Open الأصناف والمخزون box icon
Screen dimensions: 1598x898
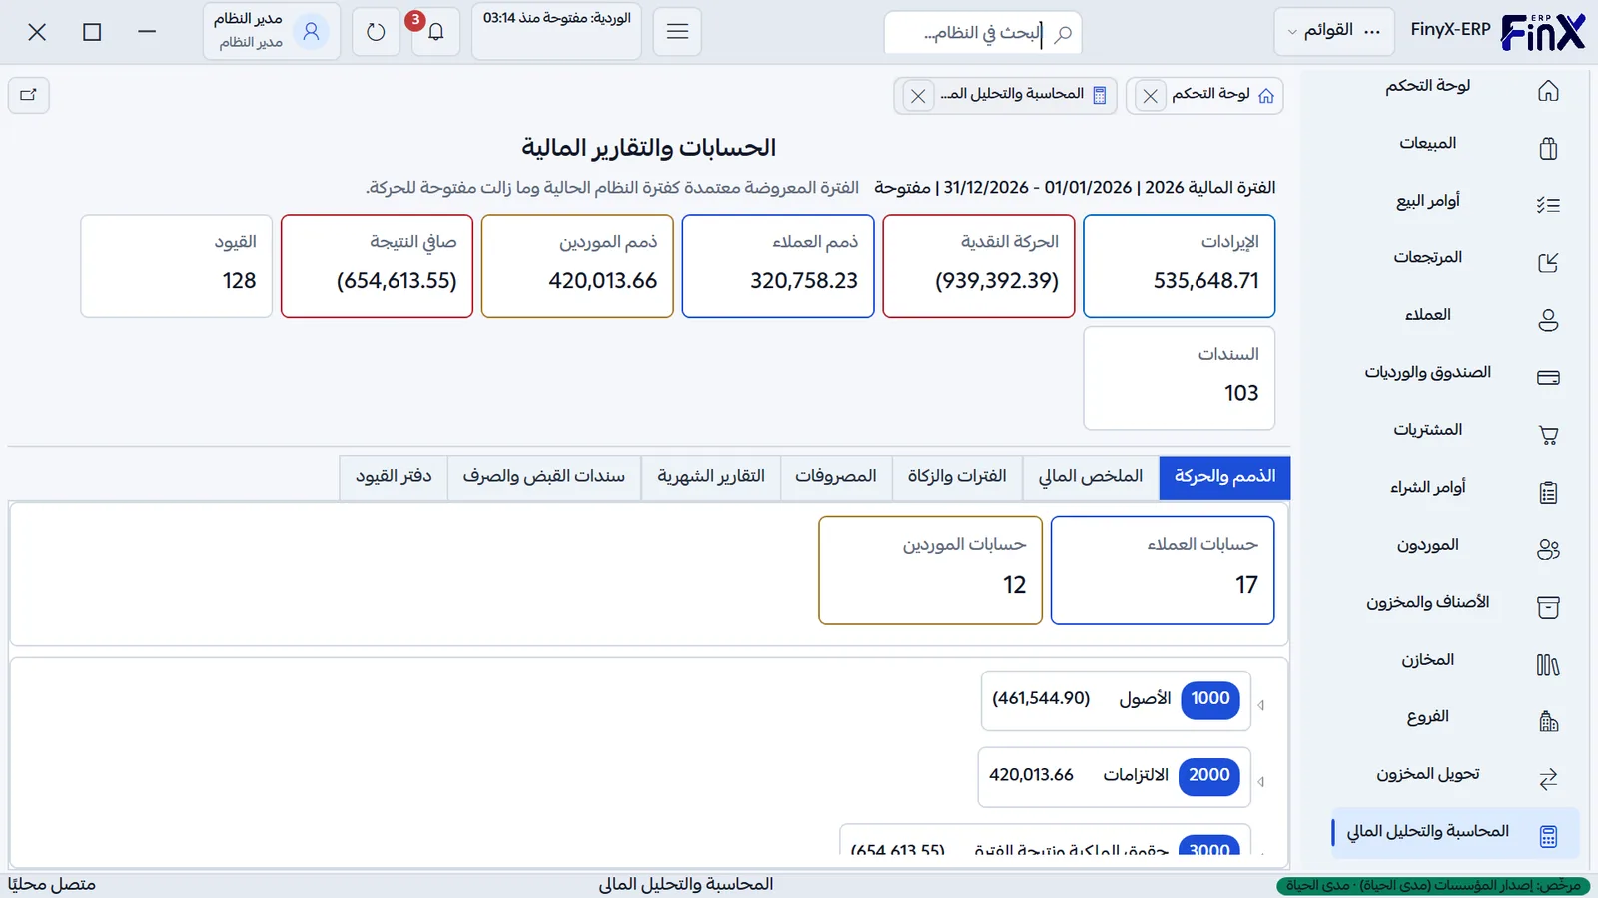tap(1548, 607)
